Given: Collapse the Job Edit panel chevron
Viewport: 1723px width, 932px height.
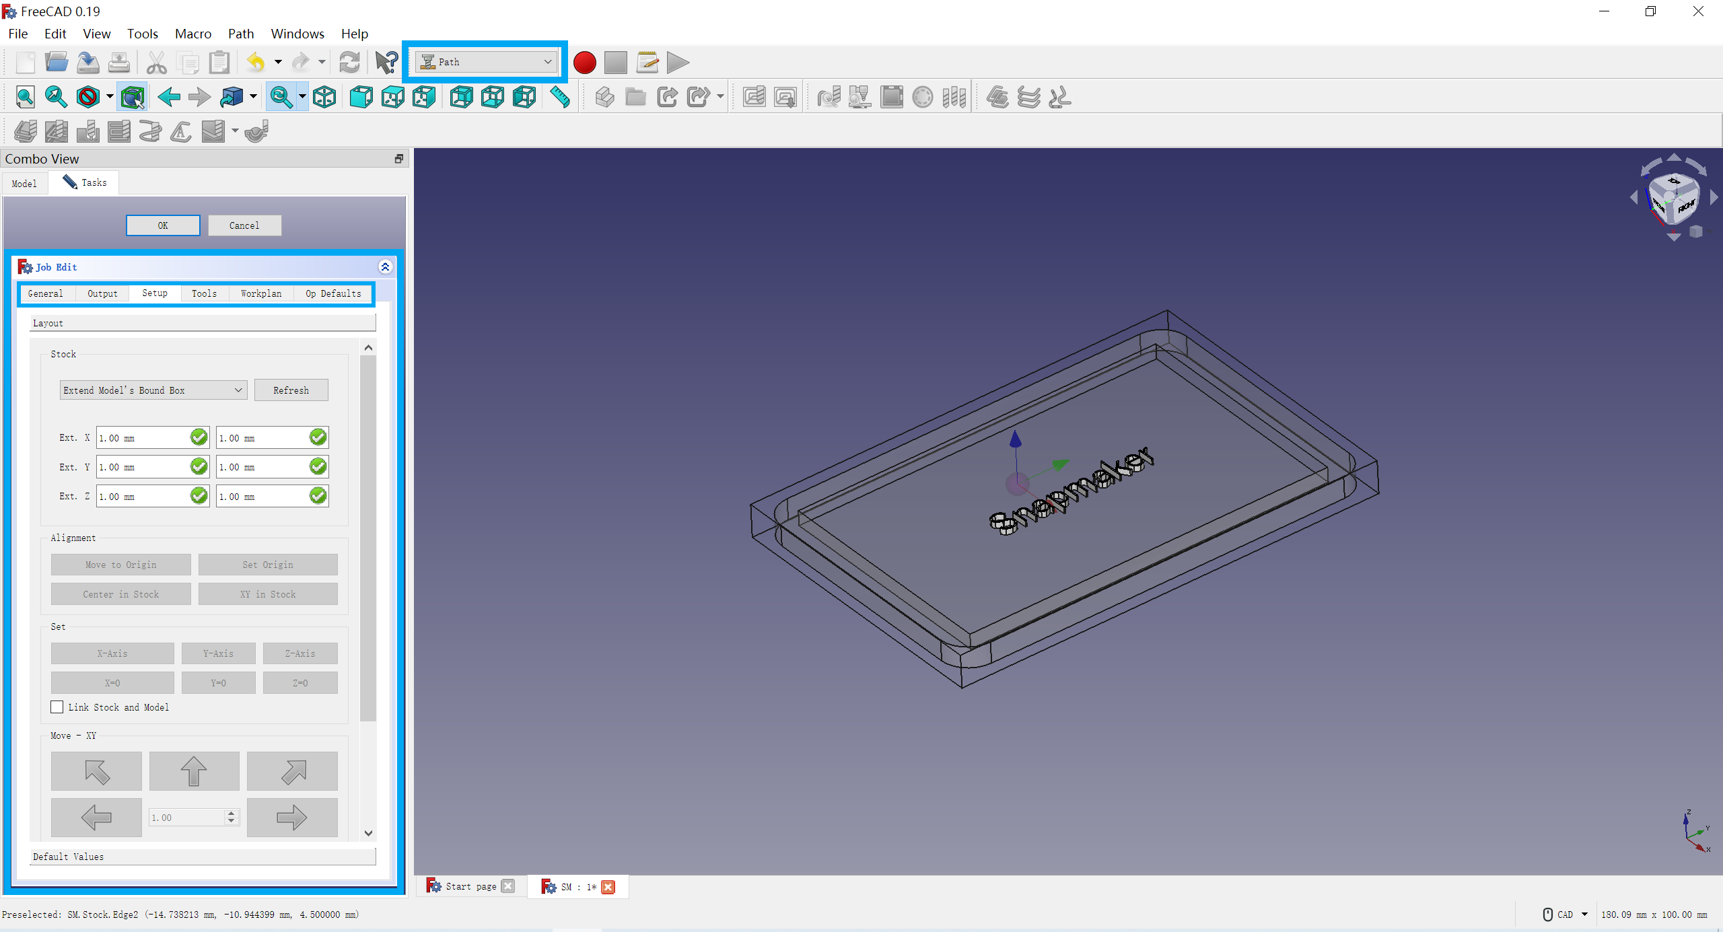Looking at the screenshot, I should pos(385,267).
